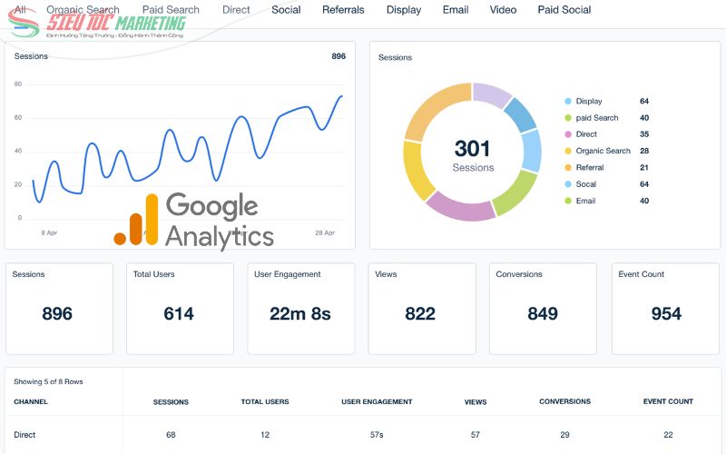
Task: Click the Organic Search legend value 28
Action: 644,151
